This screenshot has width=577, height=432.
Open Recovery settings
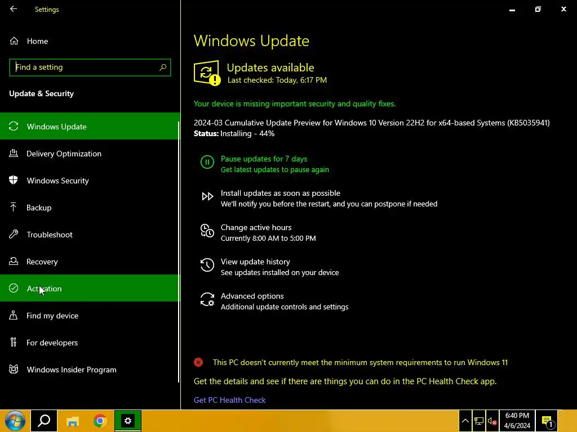click(89, 262)
